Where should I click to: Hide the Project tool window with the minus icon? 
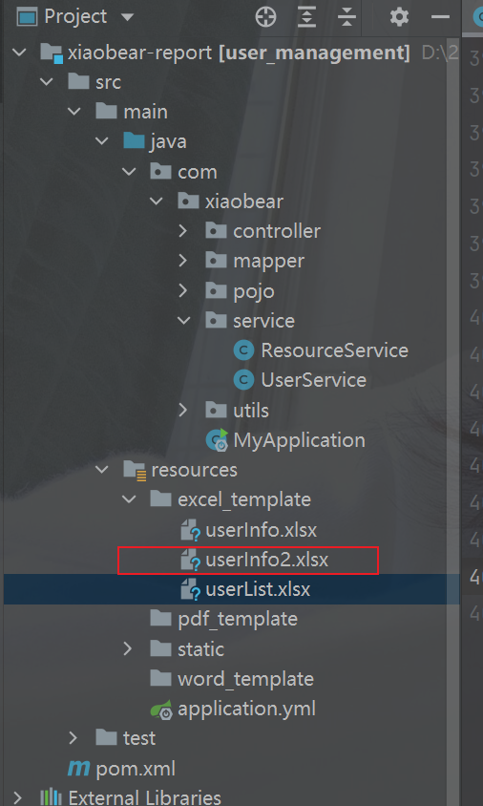pyautogui.click(x=440, y=17)
